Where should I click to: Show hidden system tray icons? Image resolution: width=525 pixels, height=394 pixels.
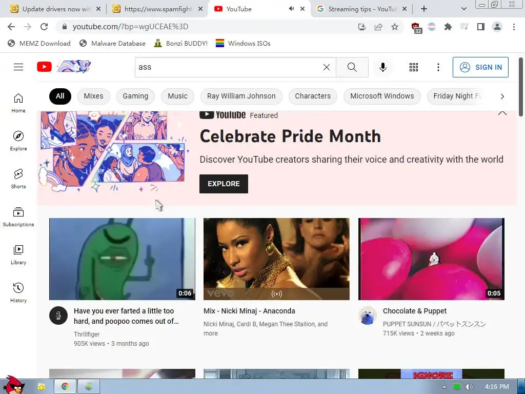(444, 387)
